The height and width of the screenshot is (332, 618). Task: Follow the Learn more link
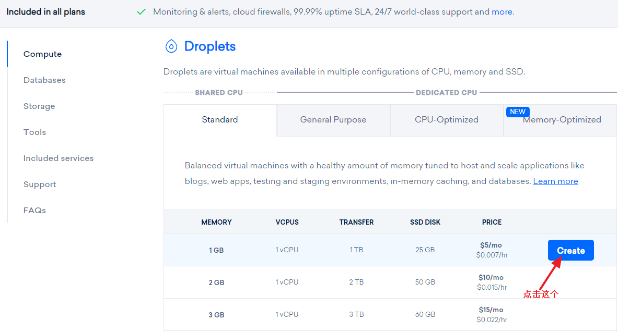pyautogui.click(x=555, y=181)
